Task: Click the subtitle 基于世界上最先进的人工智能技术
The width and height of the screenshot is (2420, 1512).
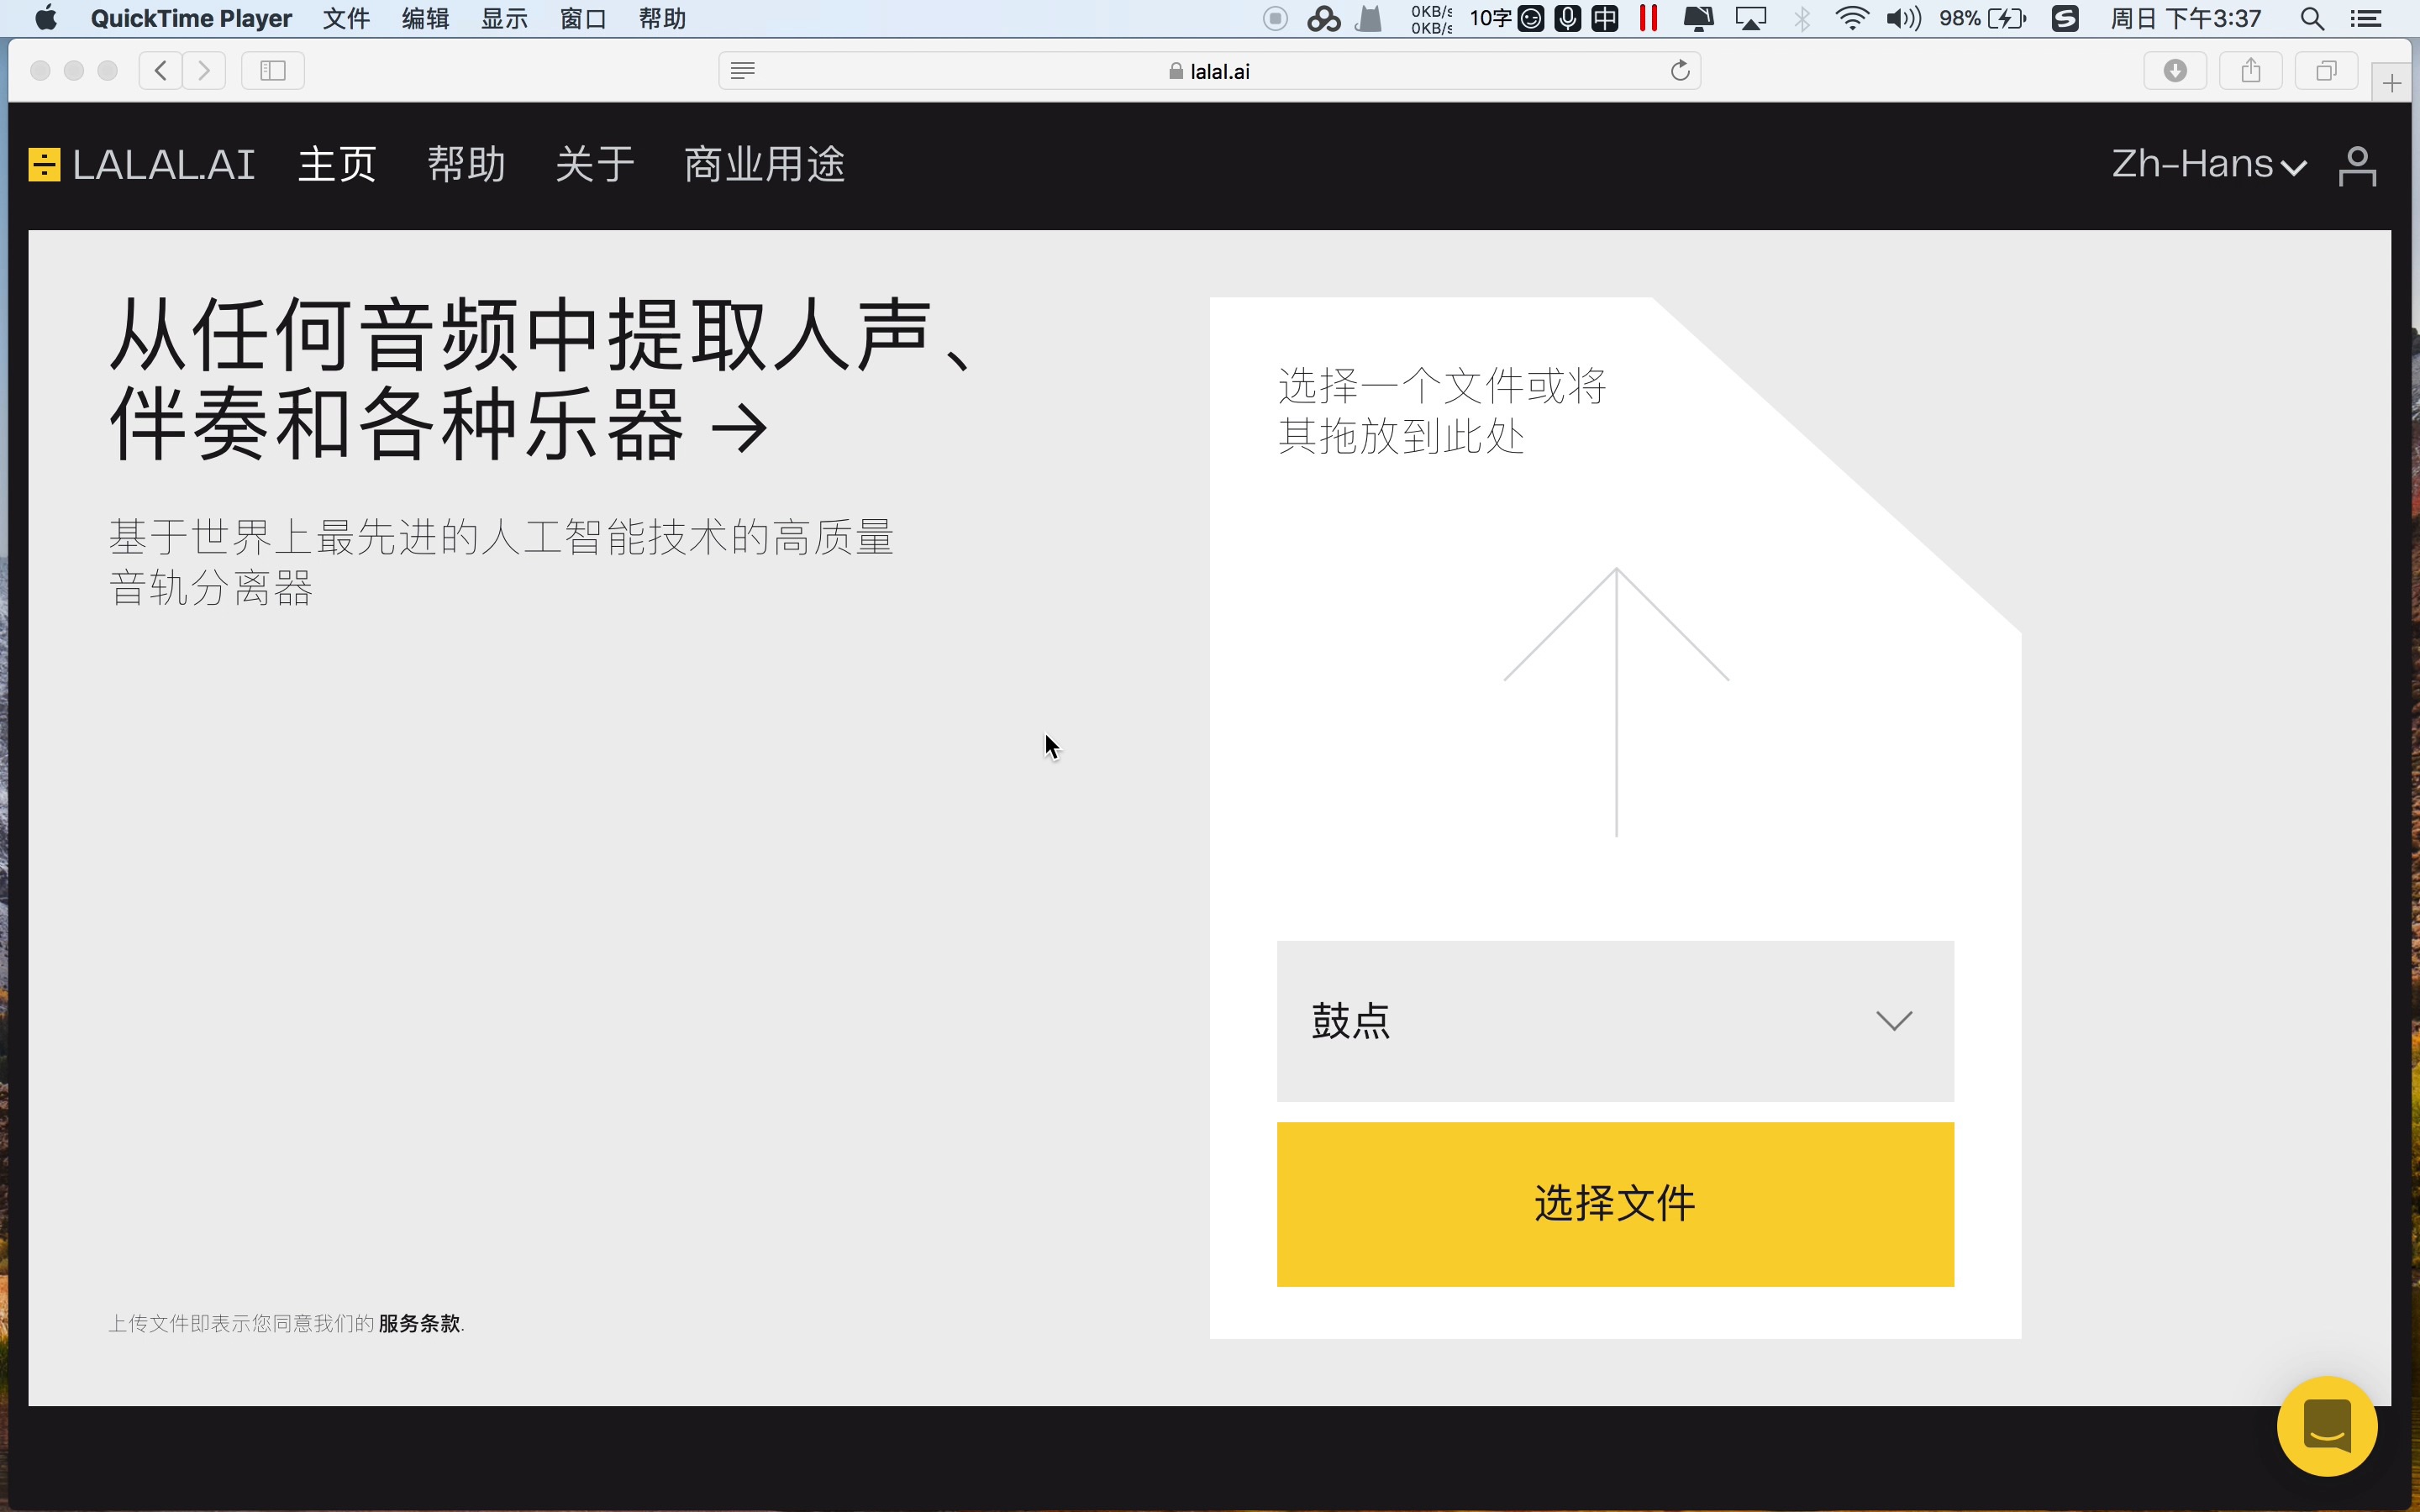Action: tap(501, 562)
